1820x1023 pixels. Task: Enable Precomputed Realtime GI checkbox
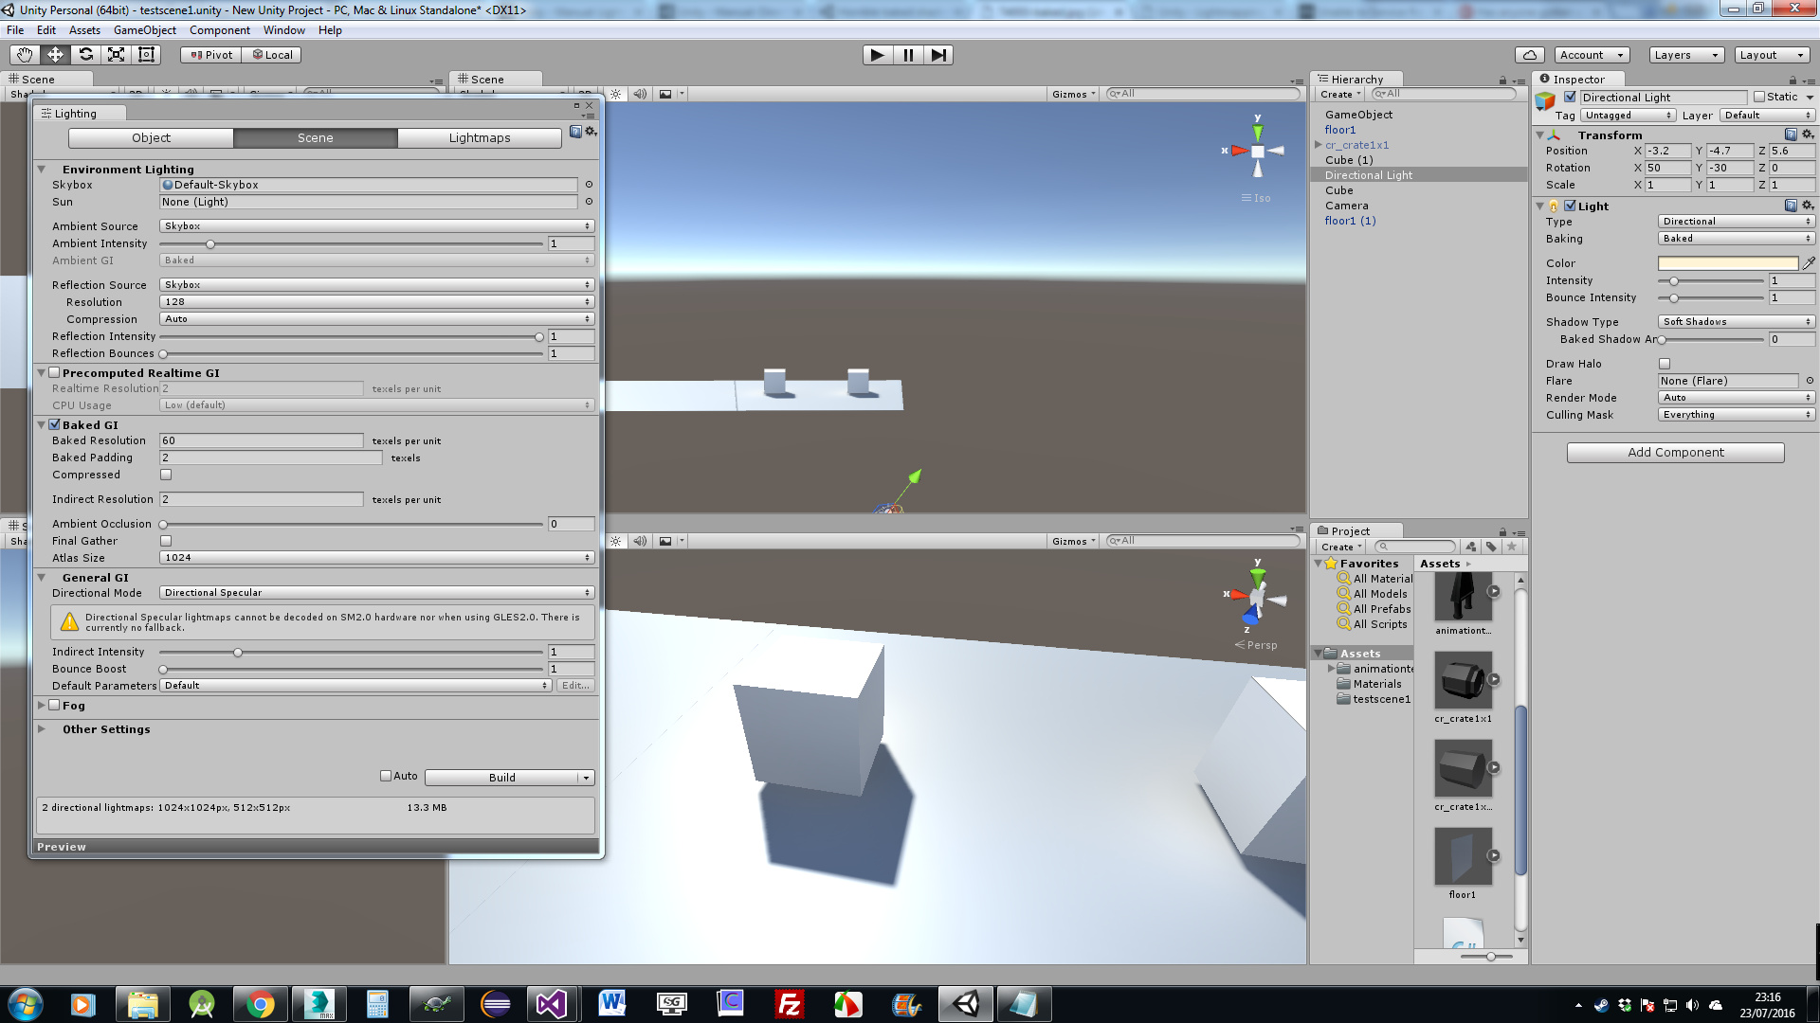coord(54,372)
